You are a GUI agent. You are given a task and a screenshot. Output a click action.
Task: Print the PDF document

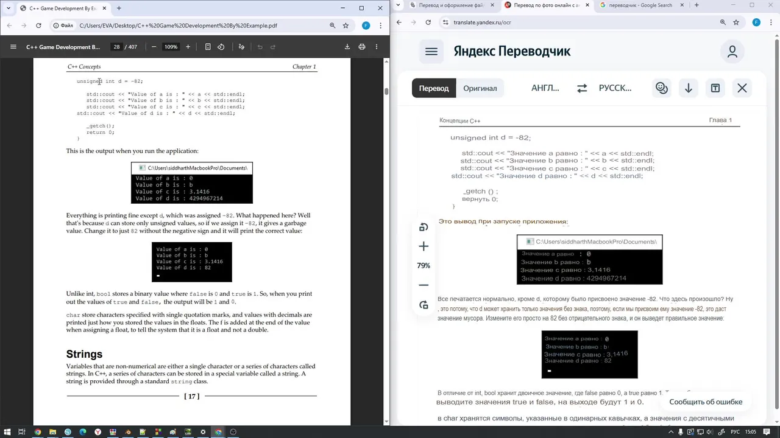tap(362, 47)
